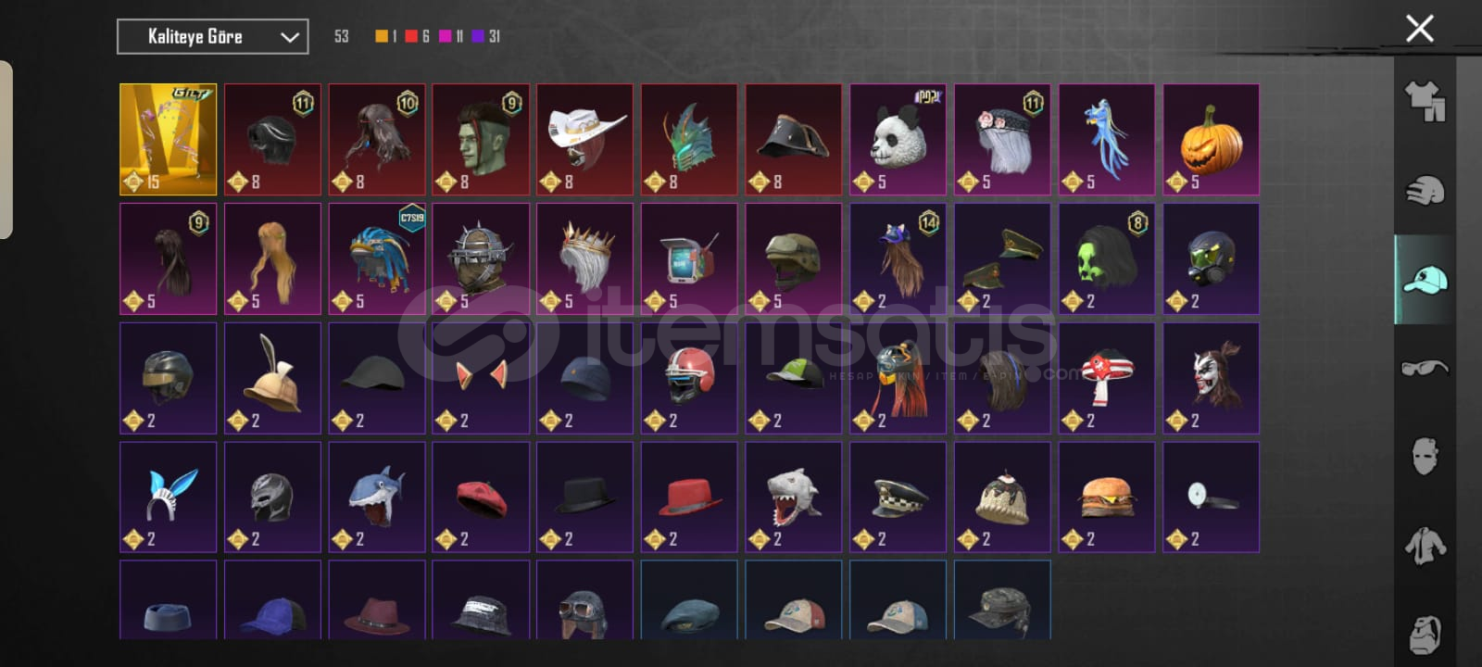The width and height of the screenshot is (1482, 667).
Task: Open the face mask category icon
Action: (1425, 457)
